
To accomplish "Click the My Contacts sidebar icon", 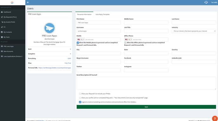I will pyautogui.click(x=2, y=32).
